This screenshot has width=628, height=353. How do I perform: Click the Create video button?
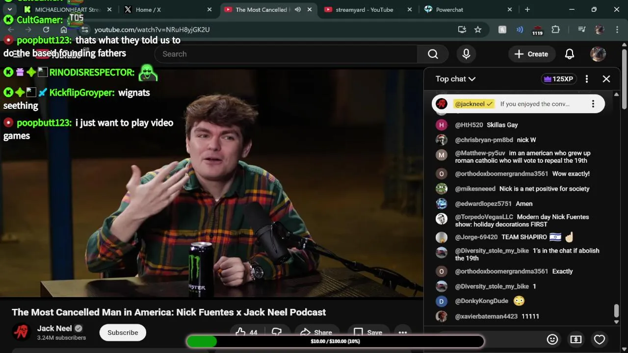531,54
